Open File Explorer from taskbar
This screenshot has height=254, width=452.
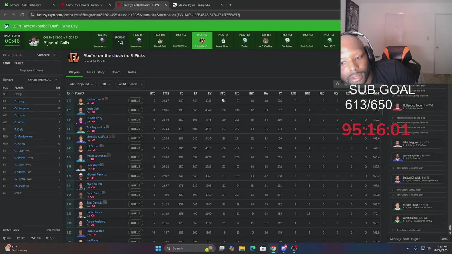click(242, 248)
